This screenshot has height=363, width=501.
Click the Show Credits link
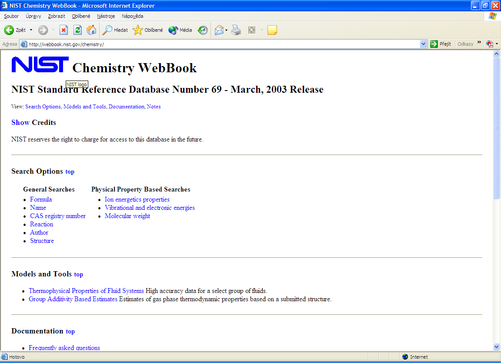tap(20, 122)
